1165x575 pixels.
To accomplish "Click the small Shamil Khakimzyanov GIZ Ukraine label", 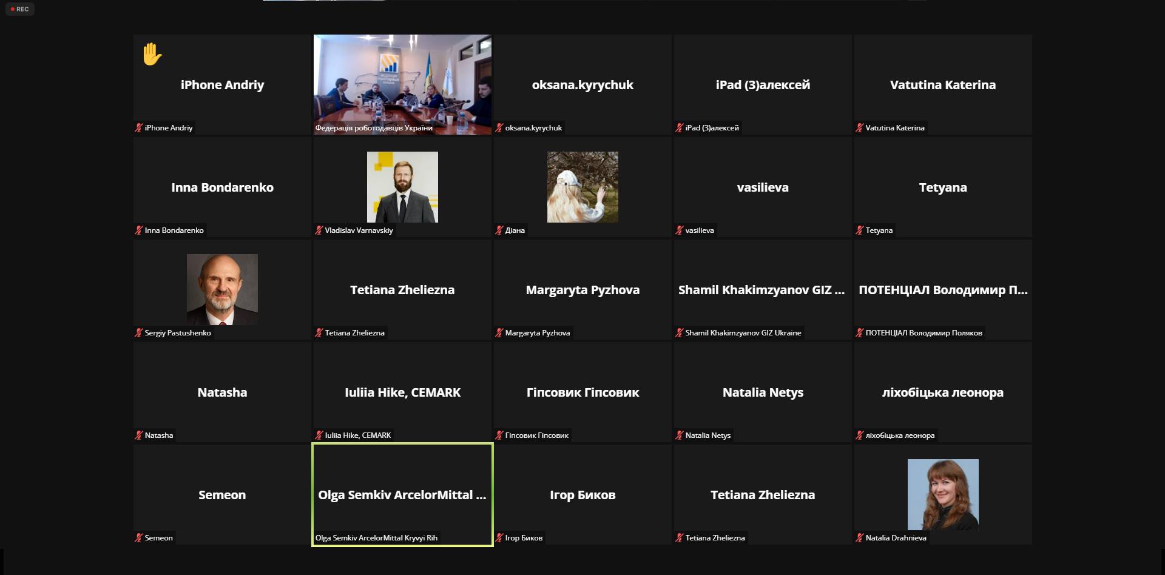I will [743, 333].
